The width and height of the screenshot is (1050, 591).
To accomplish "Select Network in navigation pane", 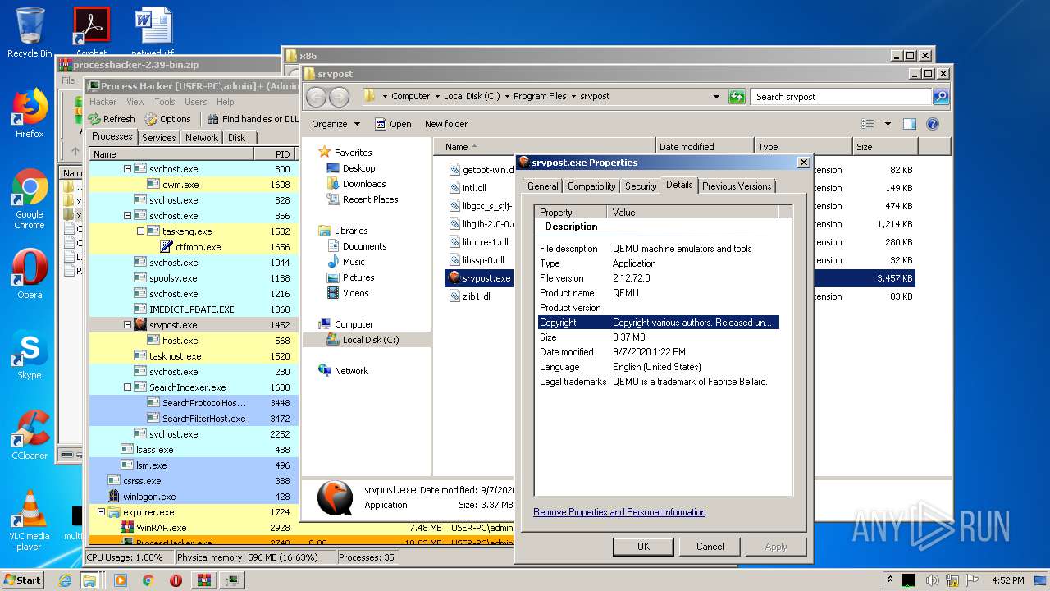I will tap(351, 371).
